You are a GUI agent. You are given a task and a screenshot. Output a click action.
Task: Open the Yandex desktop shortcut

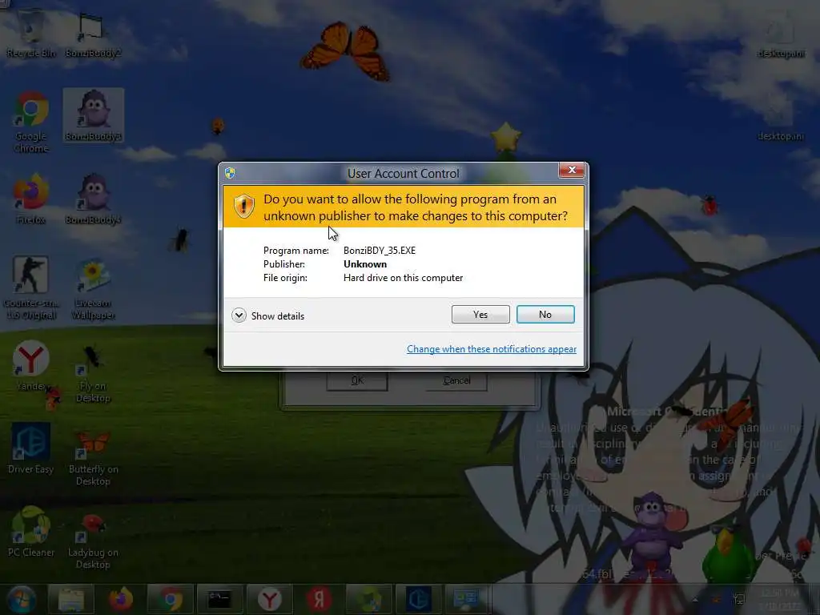[31, 366]
